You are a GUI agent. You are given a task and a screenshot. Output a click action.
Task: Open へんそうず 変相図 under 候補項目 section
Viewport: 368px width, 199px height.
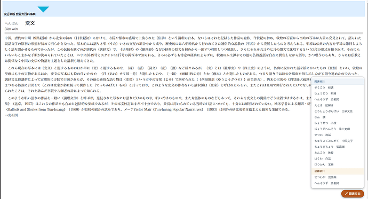[327, 183]
